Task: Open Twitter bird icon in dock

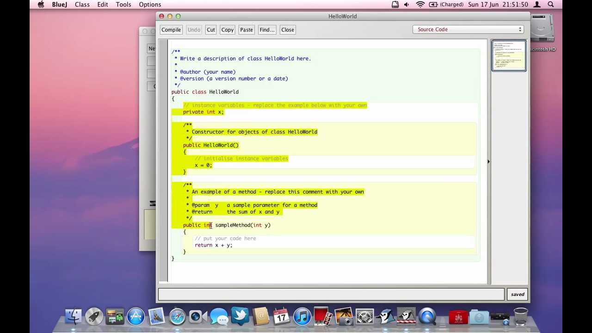Action: [x=240, y=317]
